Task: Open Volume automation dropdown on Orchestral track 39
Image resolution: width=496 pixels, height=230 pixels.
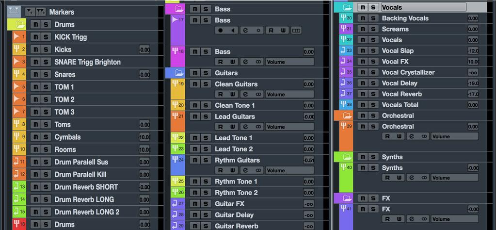Action: [455, 136]
